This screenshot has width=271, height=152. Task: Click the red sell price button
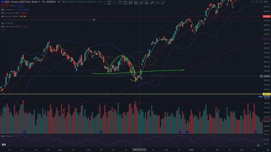(5, 5)
